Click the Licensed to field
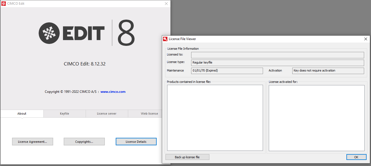Image resolution: width=371 pixels, height=166 pixels. 278,55
